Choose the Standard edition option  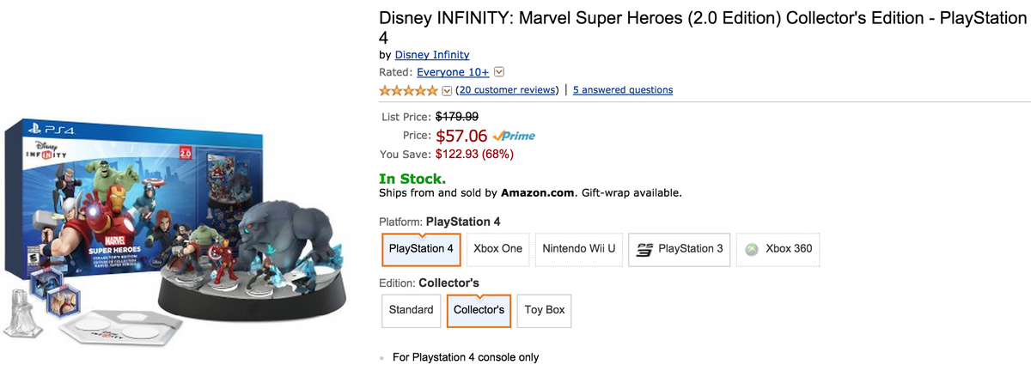pyautogui.click(x=411, y=310)
